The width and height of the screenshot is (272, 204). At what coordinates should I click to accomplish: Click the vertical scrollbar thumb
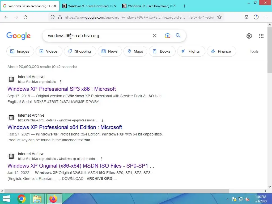pos(270,50)
